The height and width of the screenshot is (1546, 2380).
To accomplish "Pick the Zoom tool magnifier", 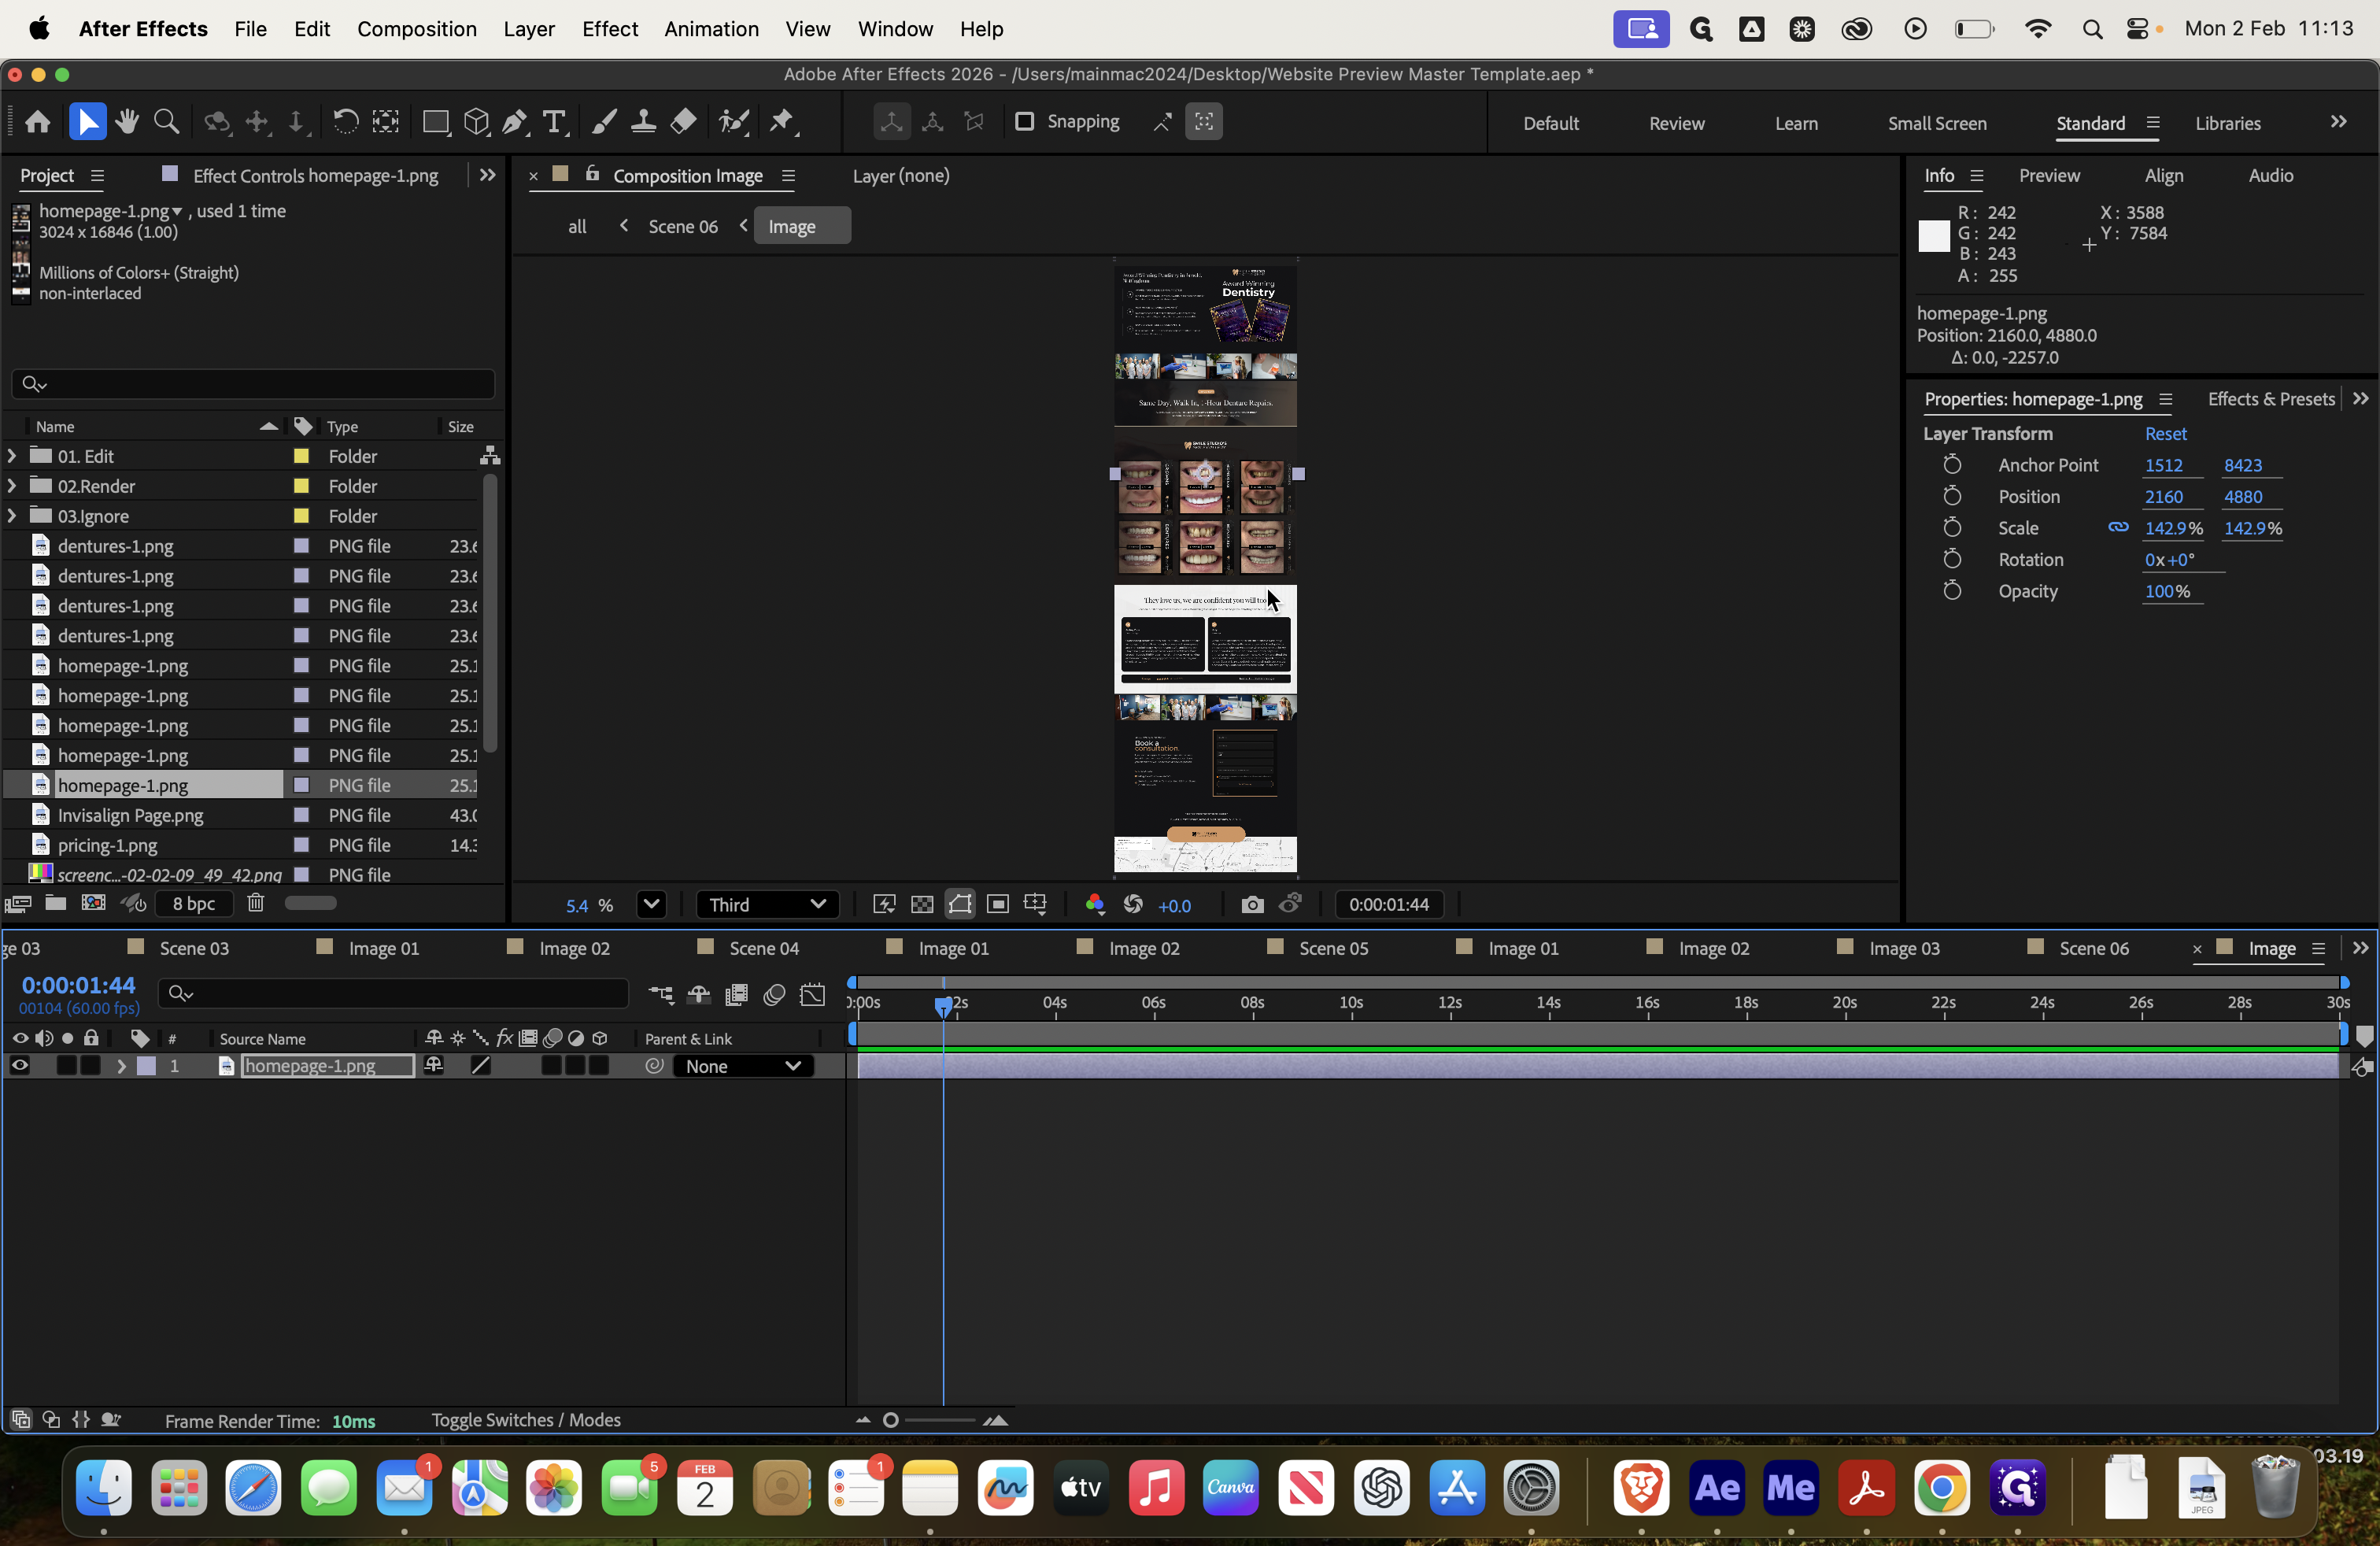I will [x=167, y=122].
